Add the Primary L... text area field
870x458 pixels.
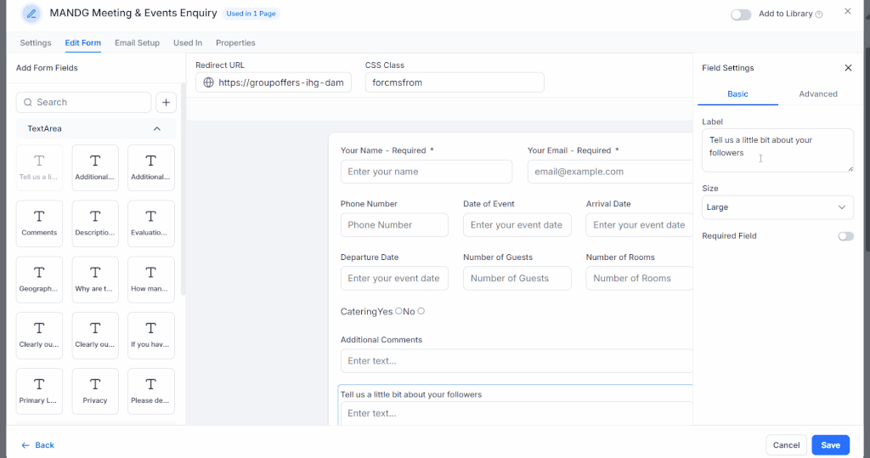39,391
